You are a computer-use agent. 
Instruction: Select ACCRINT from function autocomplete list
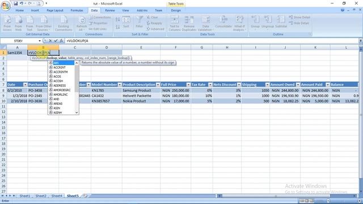pyautogui.click(x=61, y=67)
